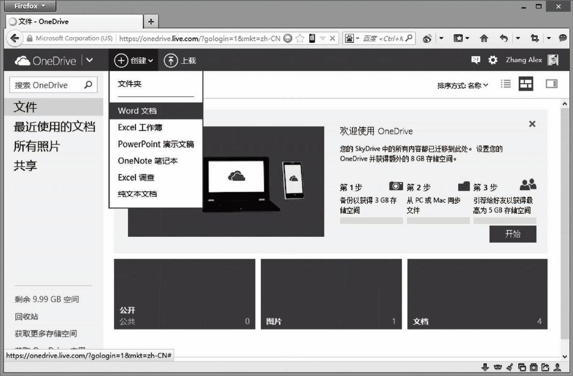Open the URL history dropdown triangle
This screenshot has width=573, height=376.
click(323, 39)
